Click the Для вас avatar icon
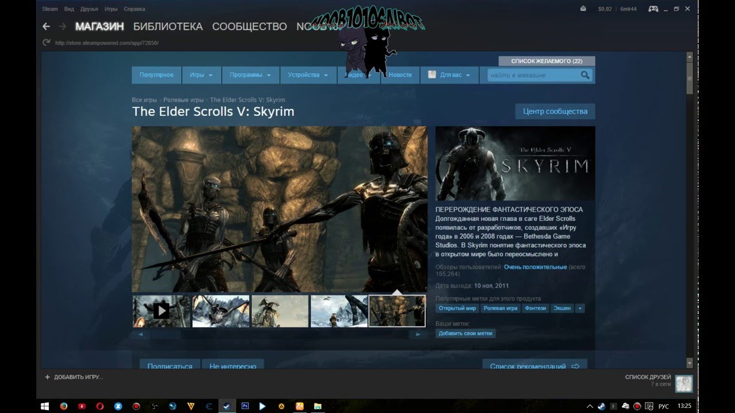The height and width of the screenshot is (413, 735). point(432,75)
